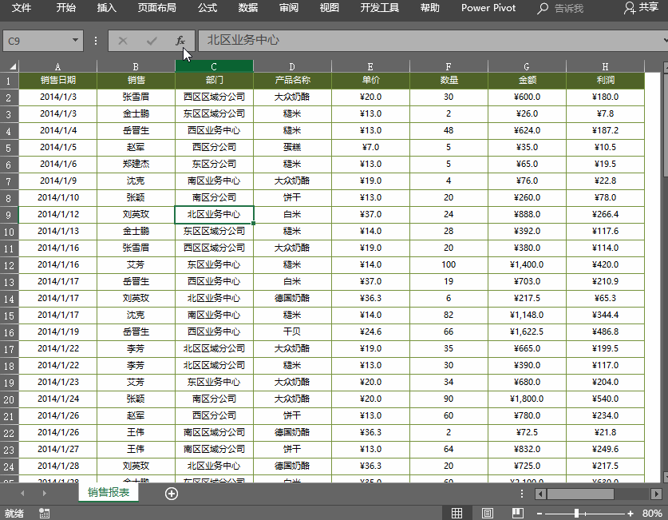Open the 开始 ribbon tab

pos(66,8)
